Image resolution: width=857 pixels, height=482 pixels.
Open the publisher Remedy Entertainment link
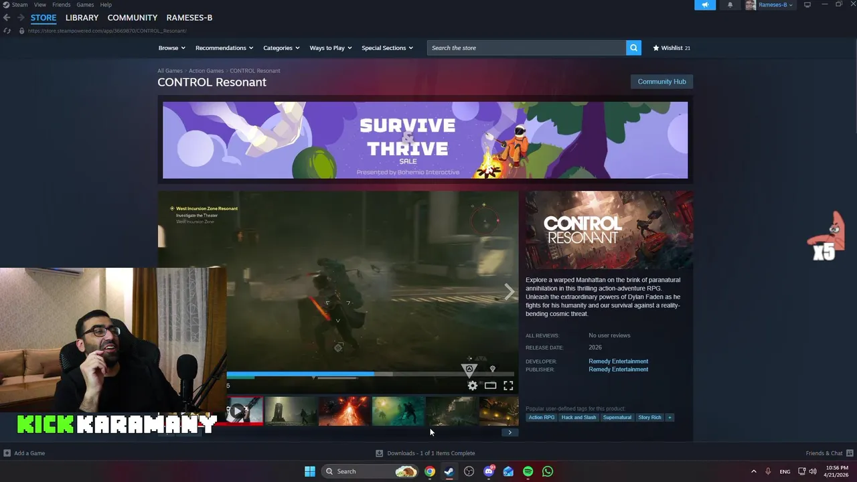[x=618, y=370]
